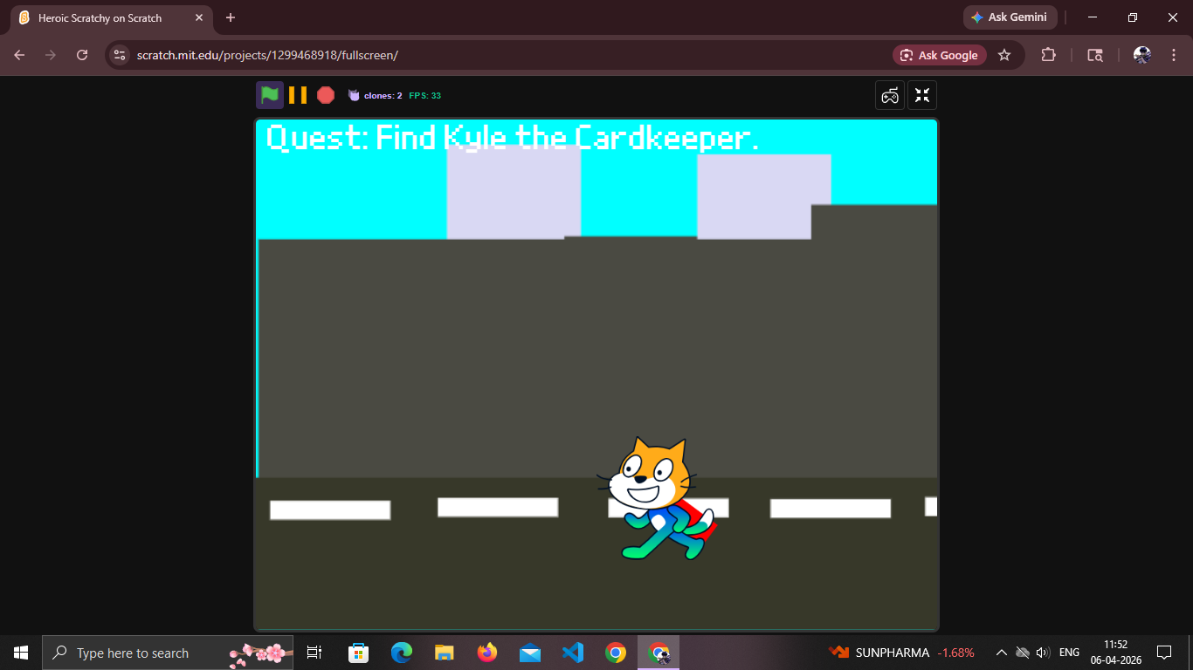1193x670 pixels.
Task: Click the taskbar search box
Action: 168,653
